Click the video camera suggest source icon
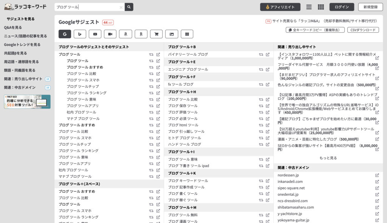Image resolution: width=387 pixels, height=223 pixels. [x=110, y=34]
